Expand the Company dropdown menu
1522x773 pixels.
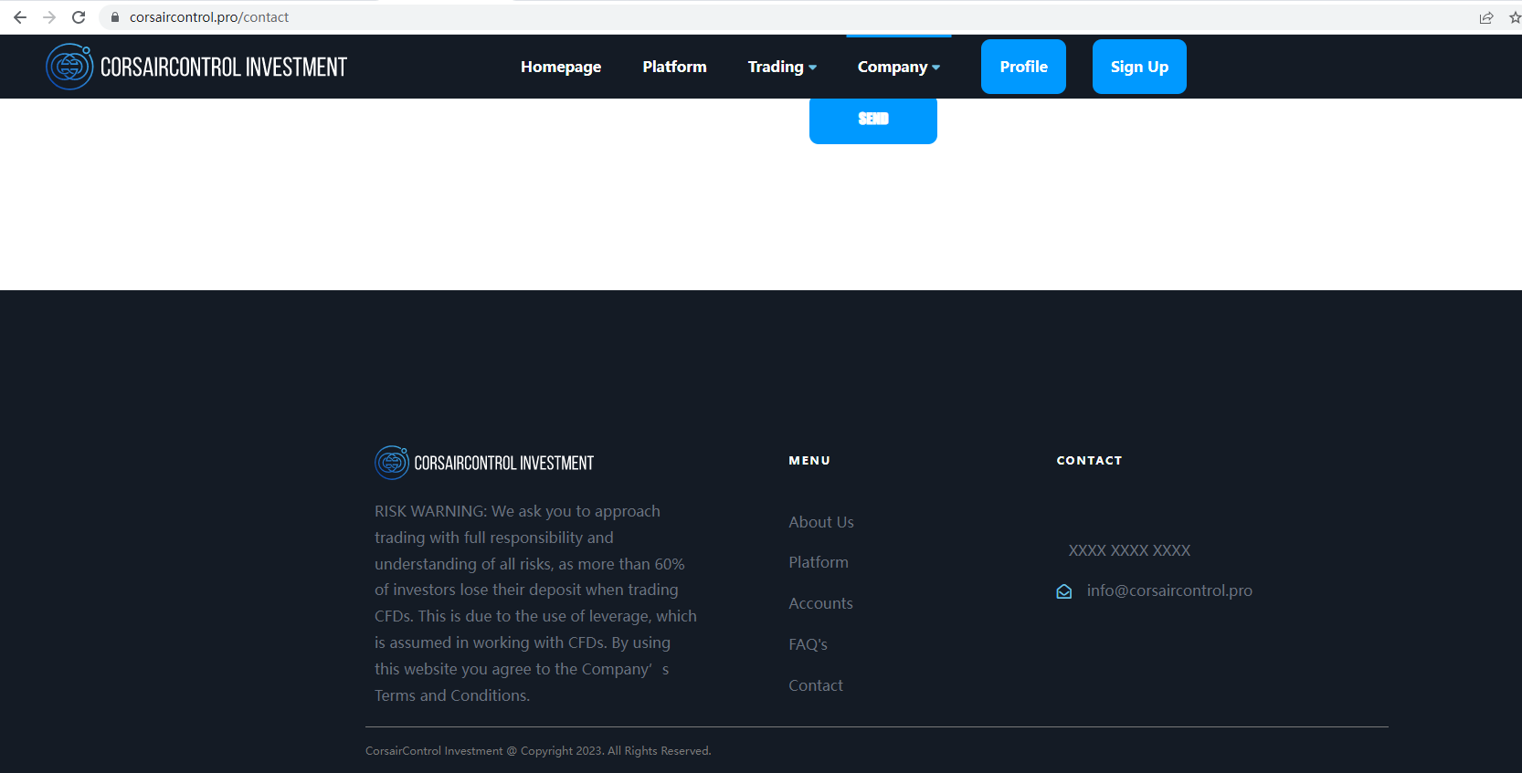(x=898, y=67)
